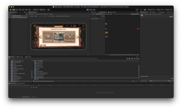Expand the FacebookSDK folder
The height and width of the screenshot is (109, 182).
pos(10,62)
